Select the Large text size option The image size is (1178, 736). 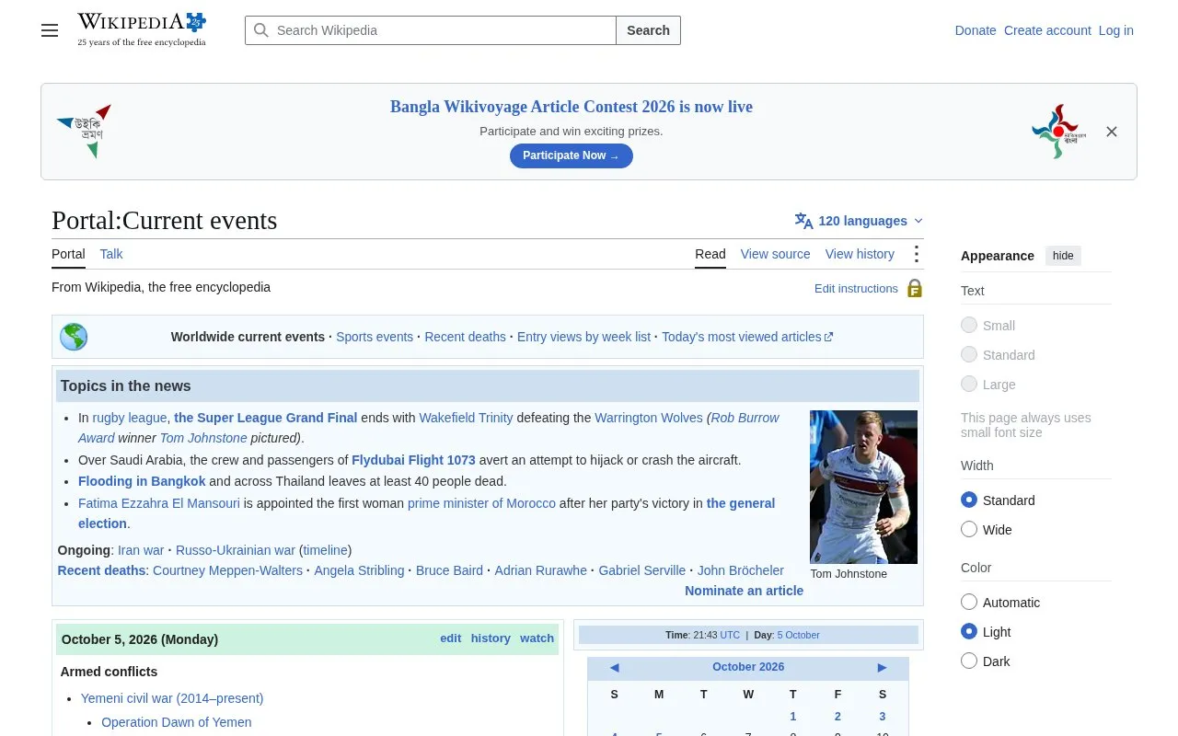(969, 384)
